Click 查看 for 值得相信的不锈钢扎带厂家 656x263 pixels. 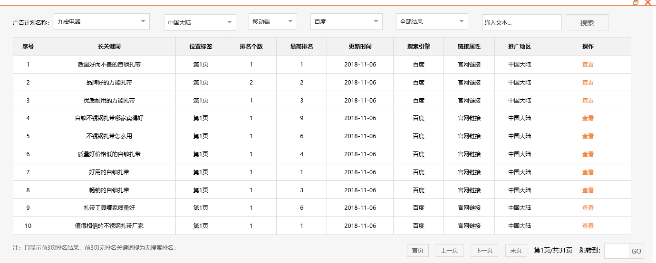pyautogui.click(x=588, y=226)
